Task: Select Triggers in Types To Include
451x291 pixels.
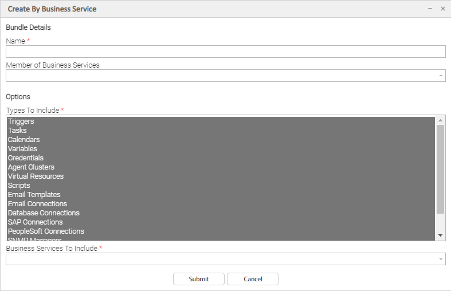Action: 21,121
